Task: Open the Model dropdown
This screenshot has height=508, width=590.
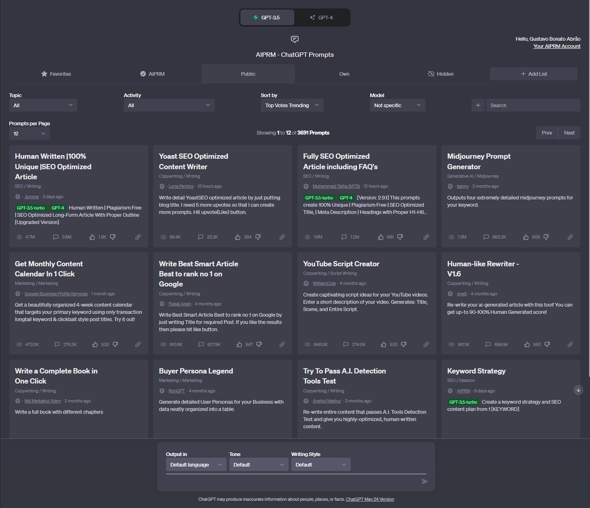Action: tap(398, 105)
